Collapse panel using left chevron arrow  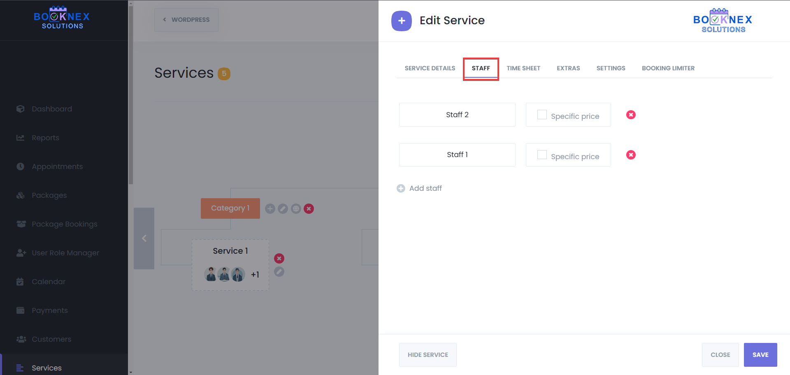(x=144, y=238)
